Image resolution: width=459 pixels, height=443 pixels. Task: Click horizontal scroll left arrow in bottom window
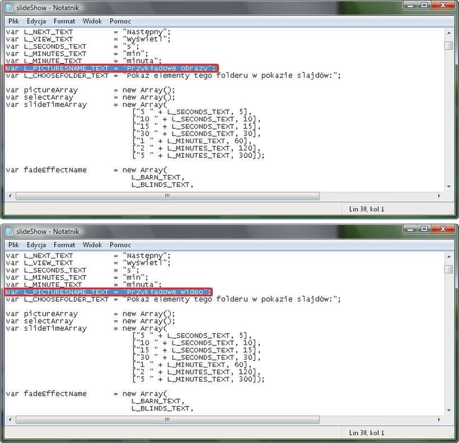[x=10, y=420]
